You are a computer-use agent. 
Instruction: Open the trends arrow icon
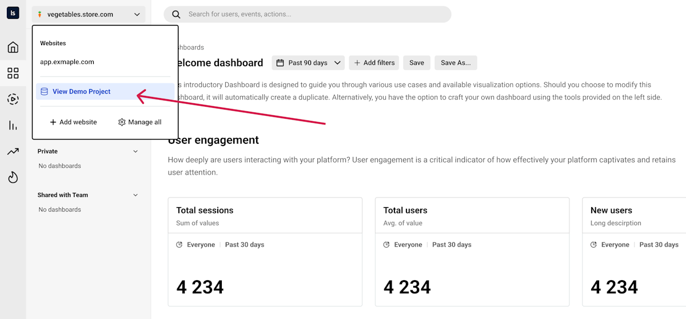tap(13, 151)
